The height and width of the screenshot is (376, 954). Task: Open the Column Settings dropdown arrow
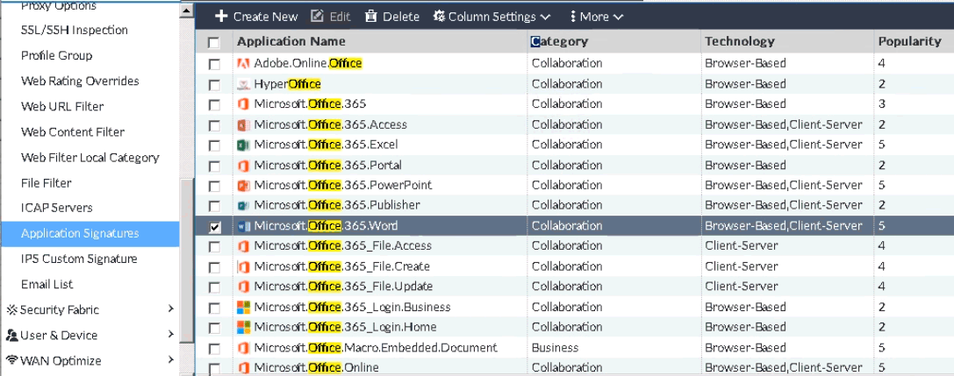coord(545,17)
